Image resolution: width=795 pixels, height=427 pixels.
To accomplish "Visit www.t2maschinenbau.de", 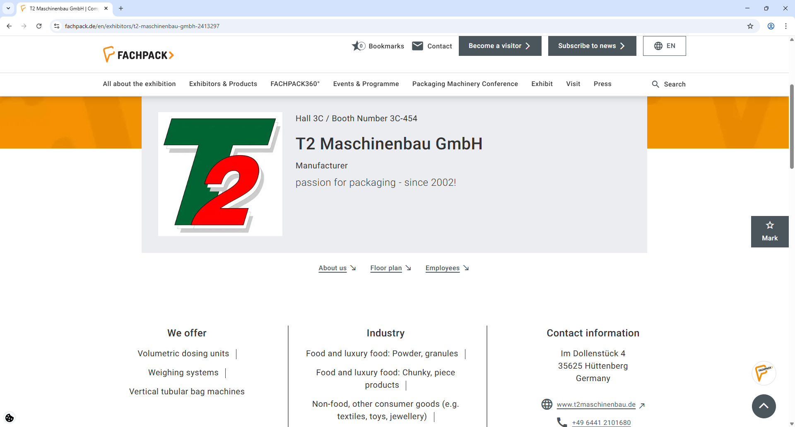I will click(596, 404).
